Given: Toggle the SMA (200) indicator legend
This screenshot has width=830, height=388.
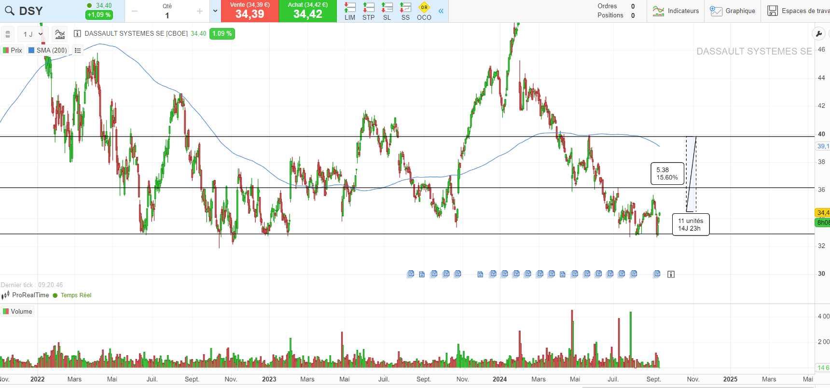Looking at the screenshot, I should [x=48, y=50].
